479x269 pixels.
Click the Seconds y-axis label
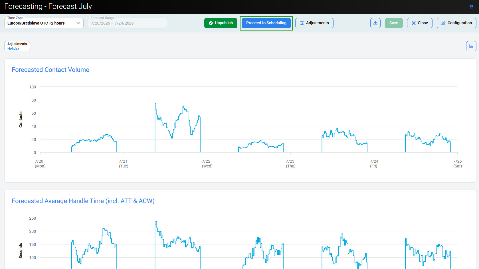[x=21, y=251]
